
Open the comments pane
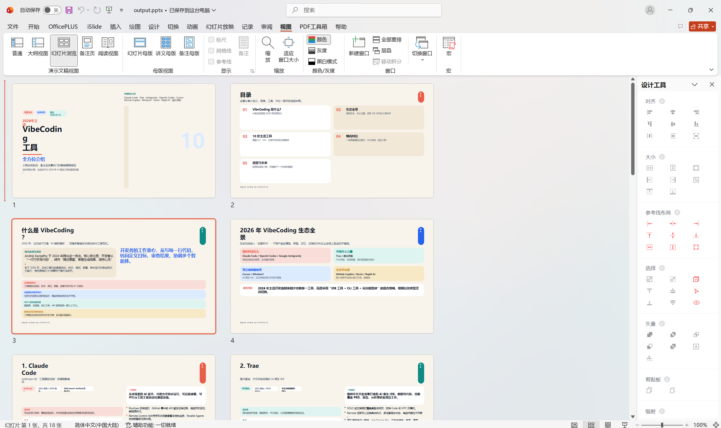[680, 26]
